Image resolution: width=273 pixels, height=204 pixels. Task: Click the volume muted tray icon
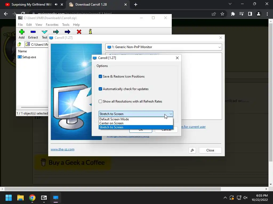[246, 198]
